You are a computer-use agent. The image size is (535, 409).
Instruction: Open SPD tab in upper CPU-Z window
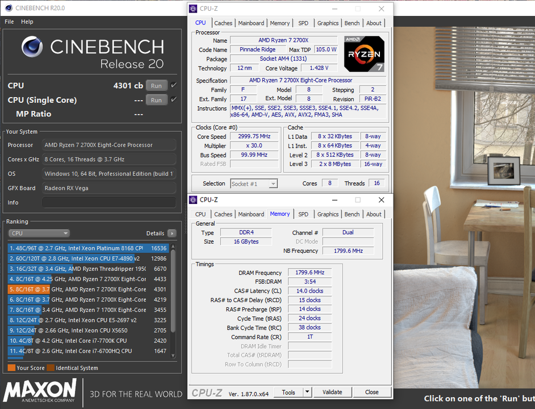click(x=303, y=23)
